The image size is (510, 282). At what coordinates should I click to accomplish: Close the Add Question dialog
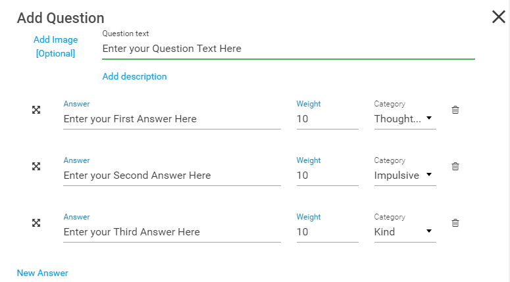(499, 16)
